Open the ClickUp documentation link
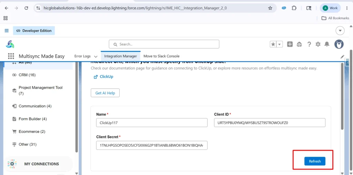Screen dimensions: 353x175 [103, 77]
